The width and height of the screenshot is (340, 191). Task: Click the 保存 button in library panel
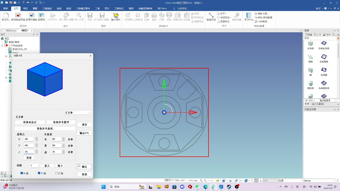[x=326, y=34]
